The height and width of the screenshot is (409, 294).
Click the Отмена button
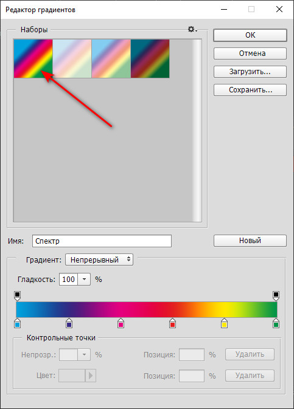(250, 53)
